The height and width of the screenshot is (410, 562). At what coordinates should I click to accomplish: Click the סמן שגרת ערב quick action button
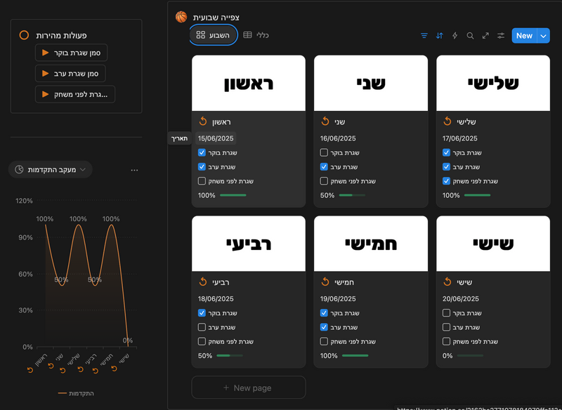(x=70, y=74)
